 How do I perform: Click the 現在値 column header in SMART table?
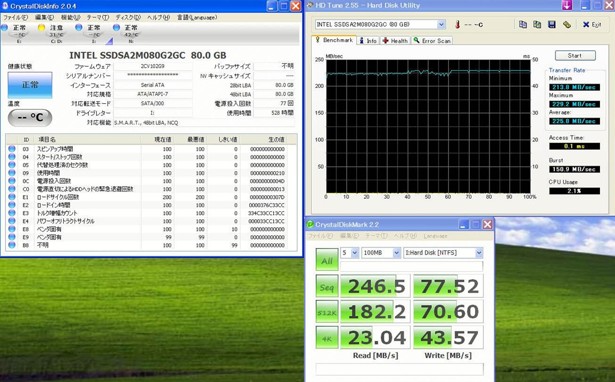158,139
